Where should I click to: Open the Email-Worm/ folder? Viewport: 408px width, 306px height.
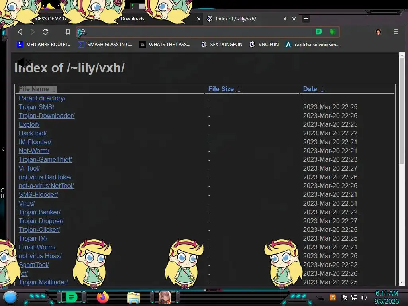tap(37, 247)
